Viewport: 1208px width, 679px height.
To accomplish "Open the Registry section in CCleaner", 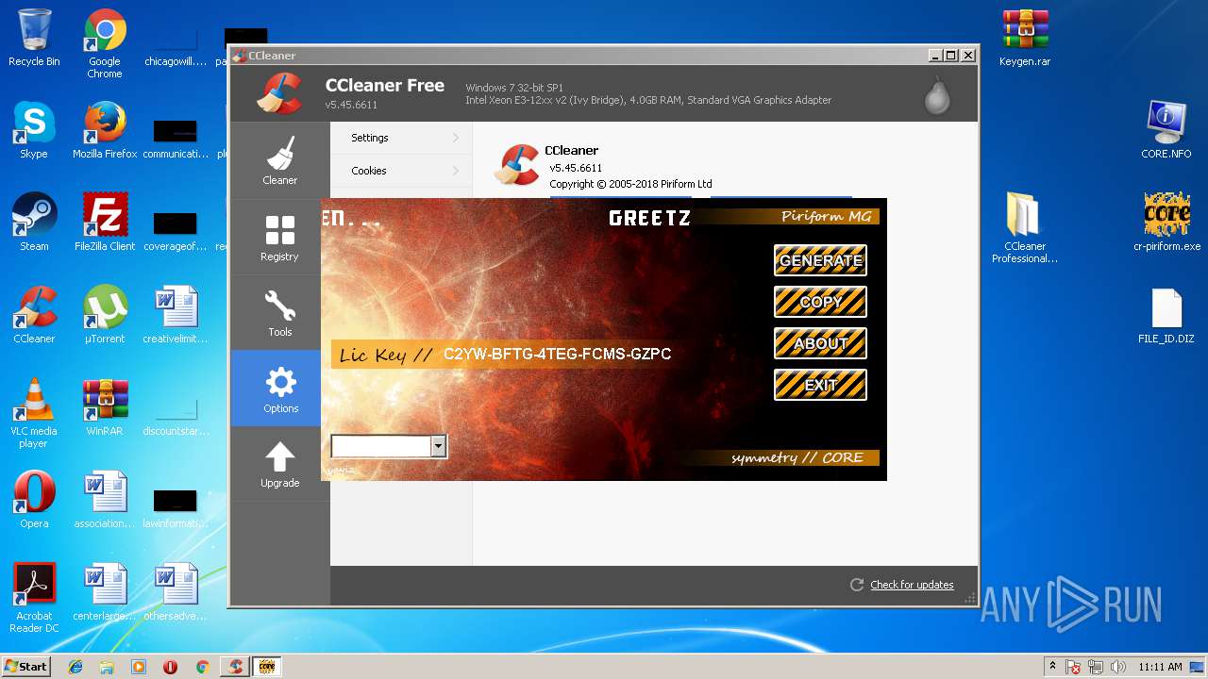I will [279, 237].
